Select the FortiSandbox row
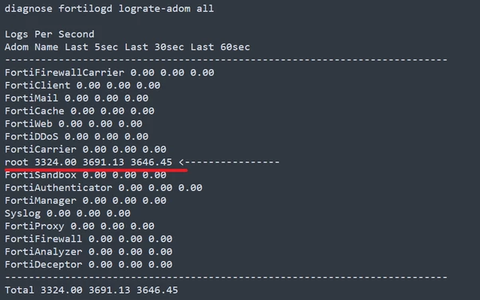Viewport: 480px width, 300px height. point(85,175)
